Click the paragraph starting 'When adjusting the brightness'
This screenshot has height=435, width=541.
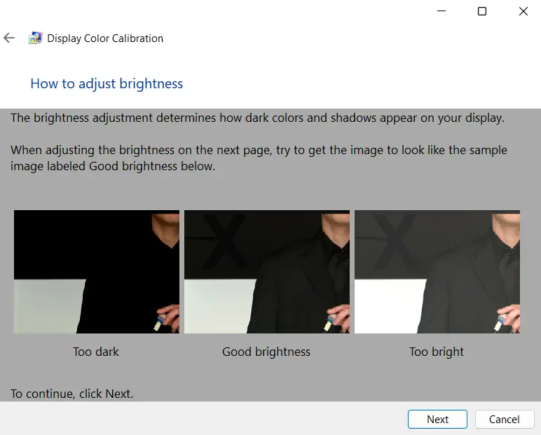tap(259, 158)
